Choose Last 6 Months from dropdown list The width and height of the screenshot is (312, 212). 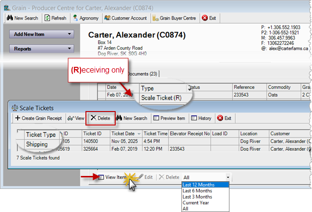(205, 191)
